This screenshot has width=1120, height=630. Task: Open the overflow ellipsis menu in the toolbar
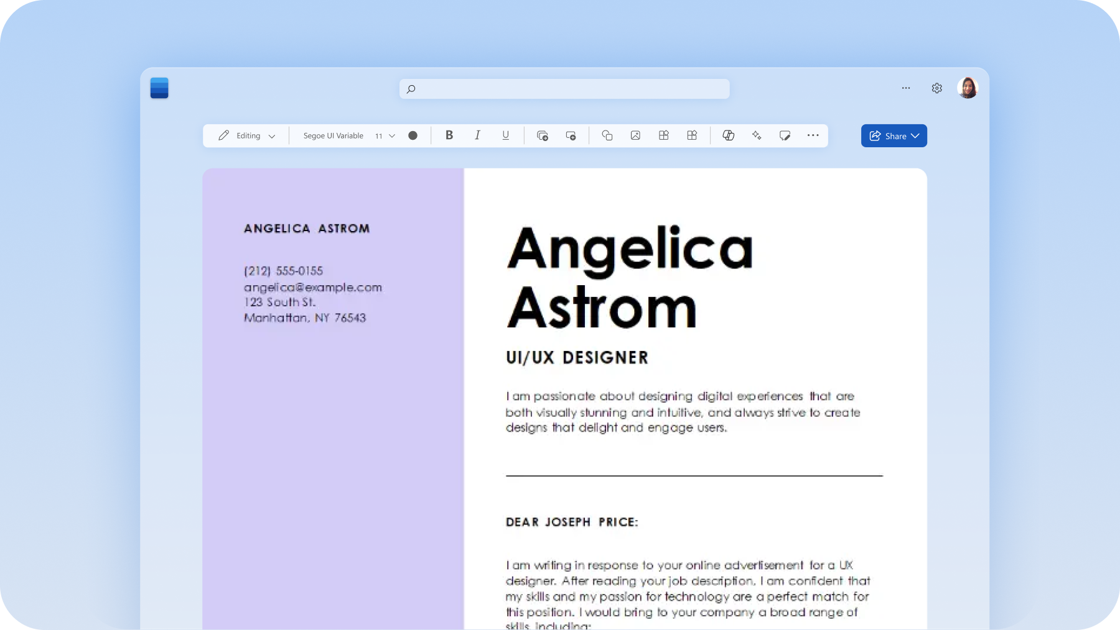pos(813,135)
